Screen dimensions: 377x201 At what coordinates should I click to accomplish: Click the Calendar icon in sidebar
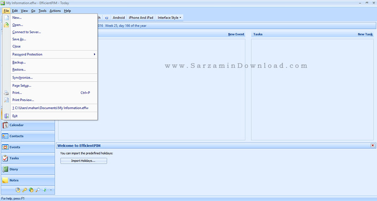tap(5, 125)
